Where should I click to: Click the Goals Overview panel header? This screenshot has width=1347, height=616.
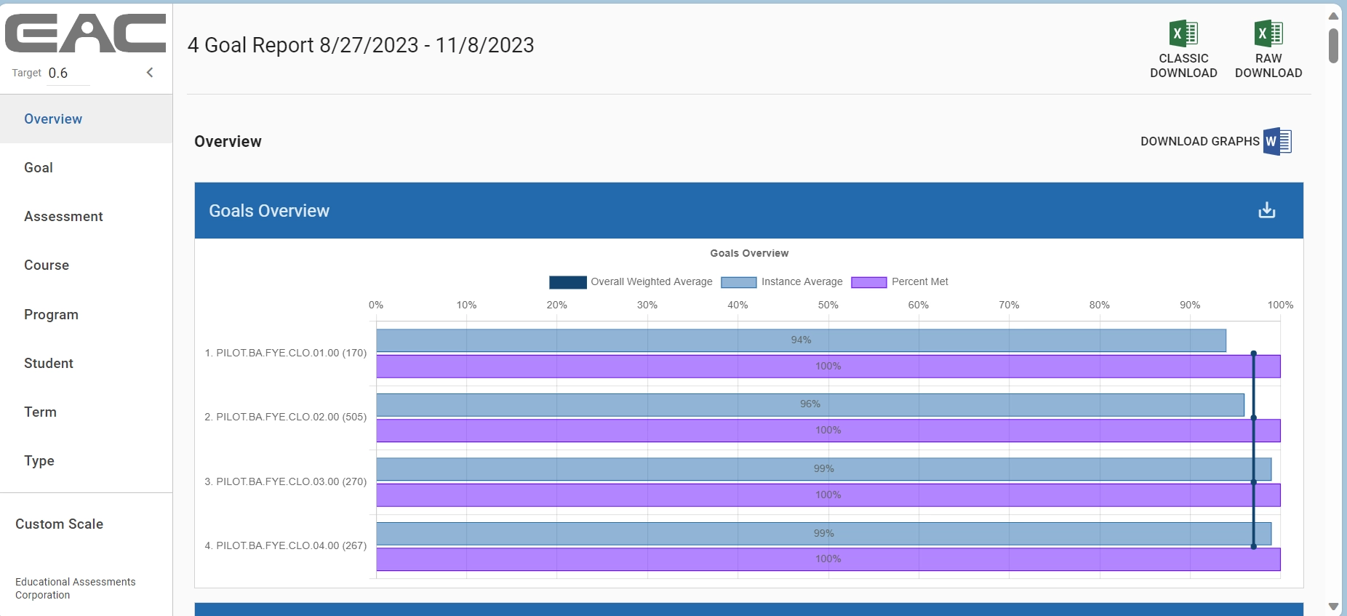tap(748, 210)
